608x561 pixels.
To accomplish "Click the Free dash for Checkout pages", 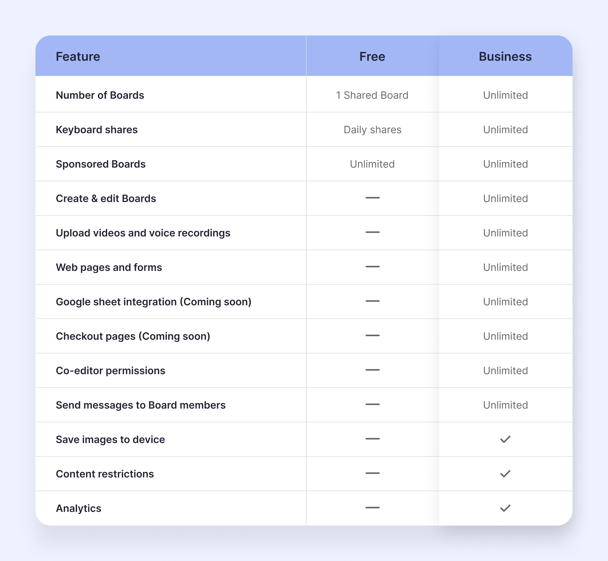I will point(372,336).
